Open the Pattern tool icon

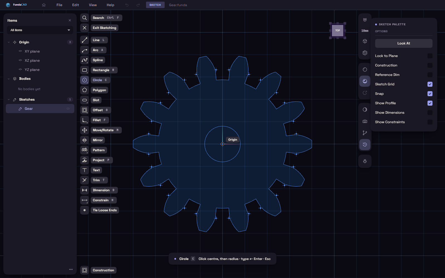pos(85,150)
